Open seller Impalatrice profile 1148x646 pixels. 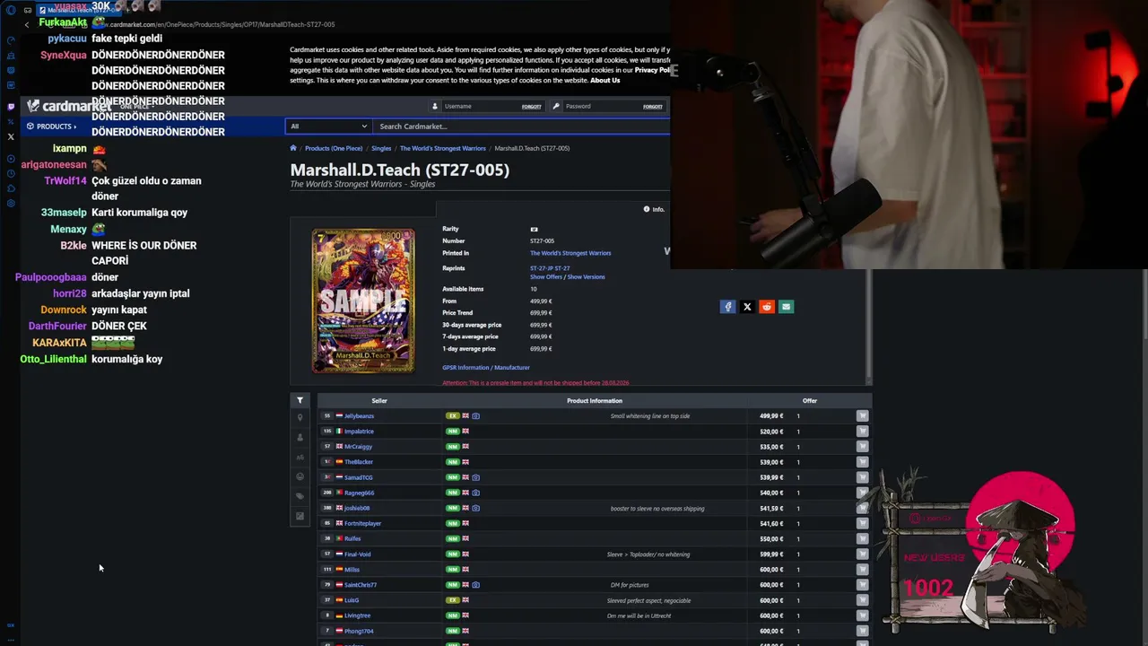(359, 432)
